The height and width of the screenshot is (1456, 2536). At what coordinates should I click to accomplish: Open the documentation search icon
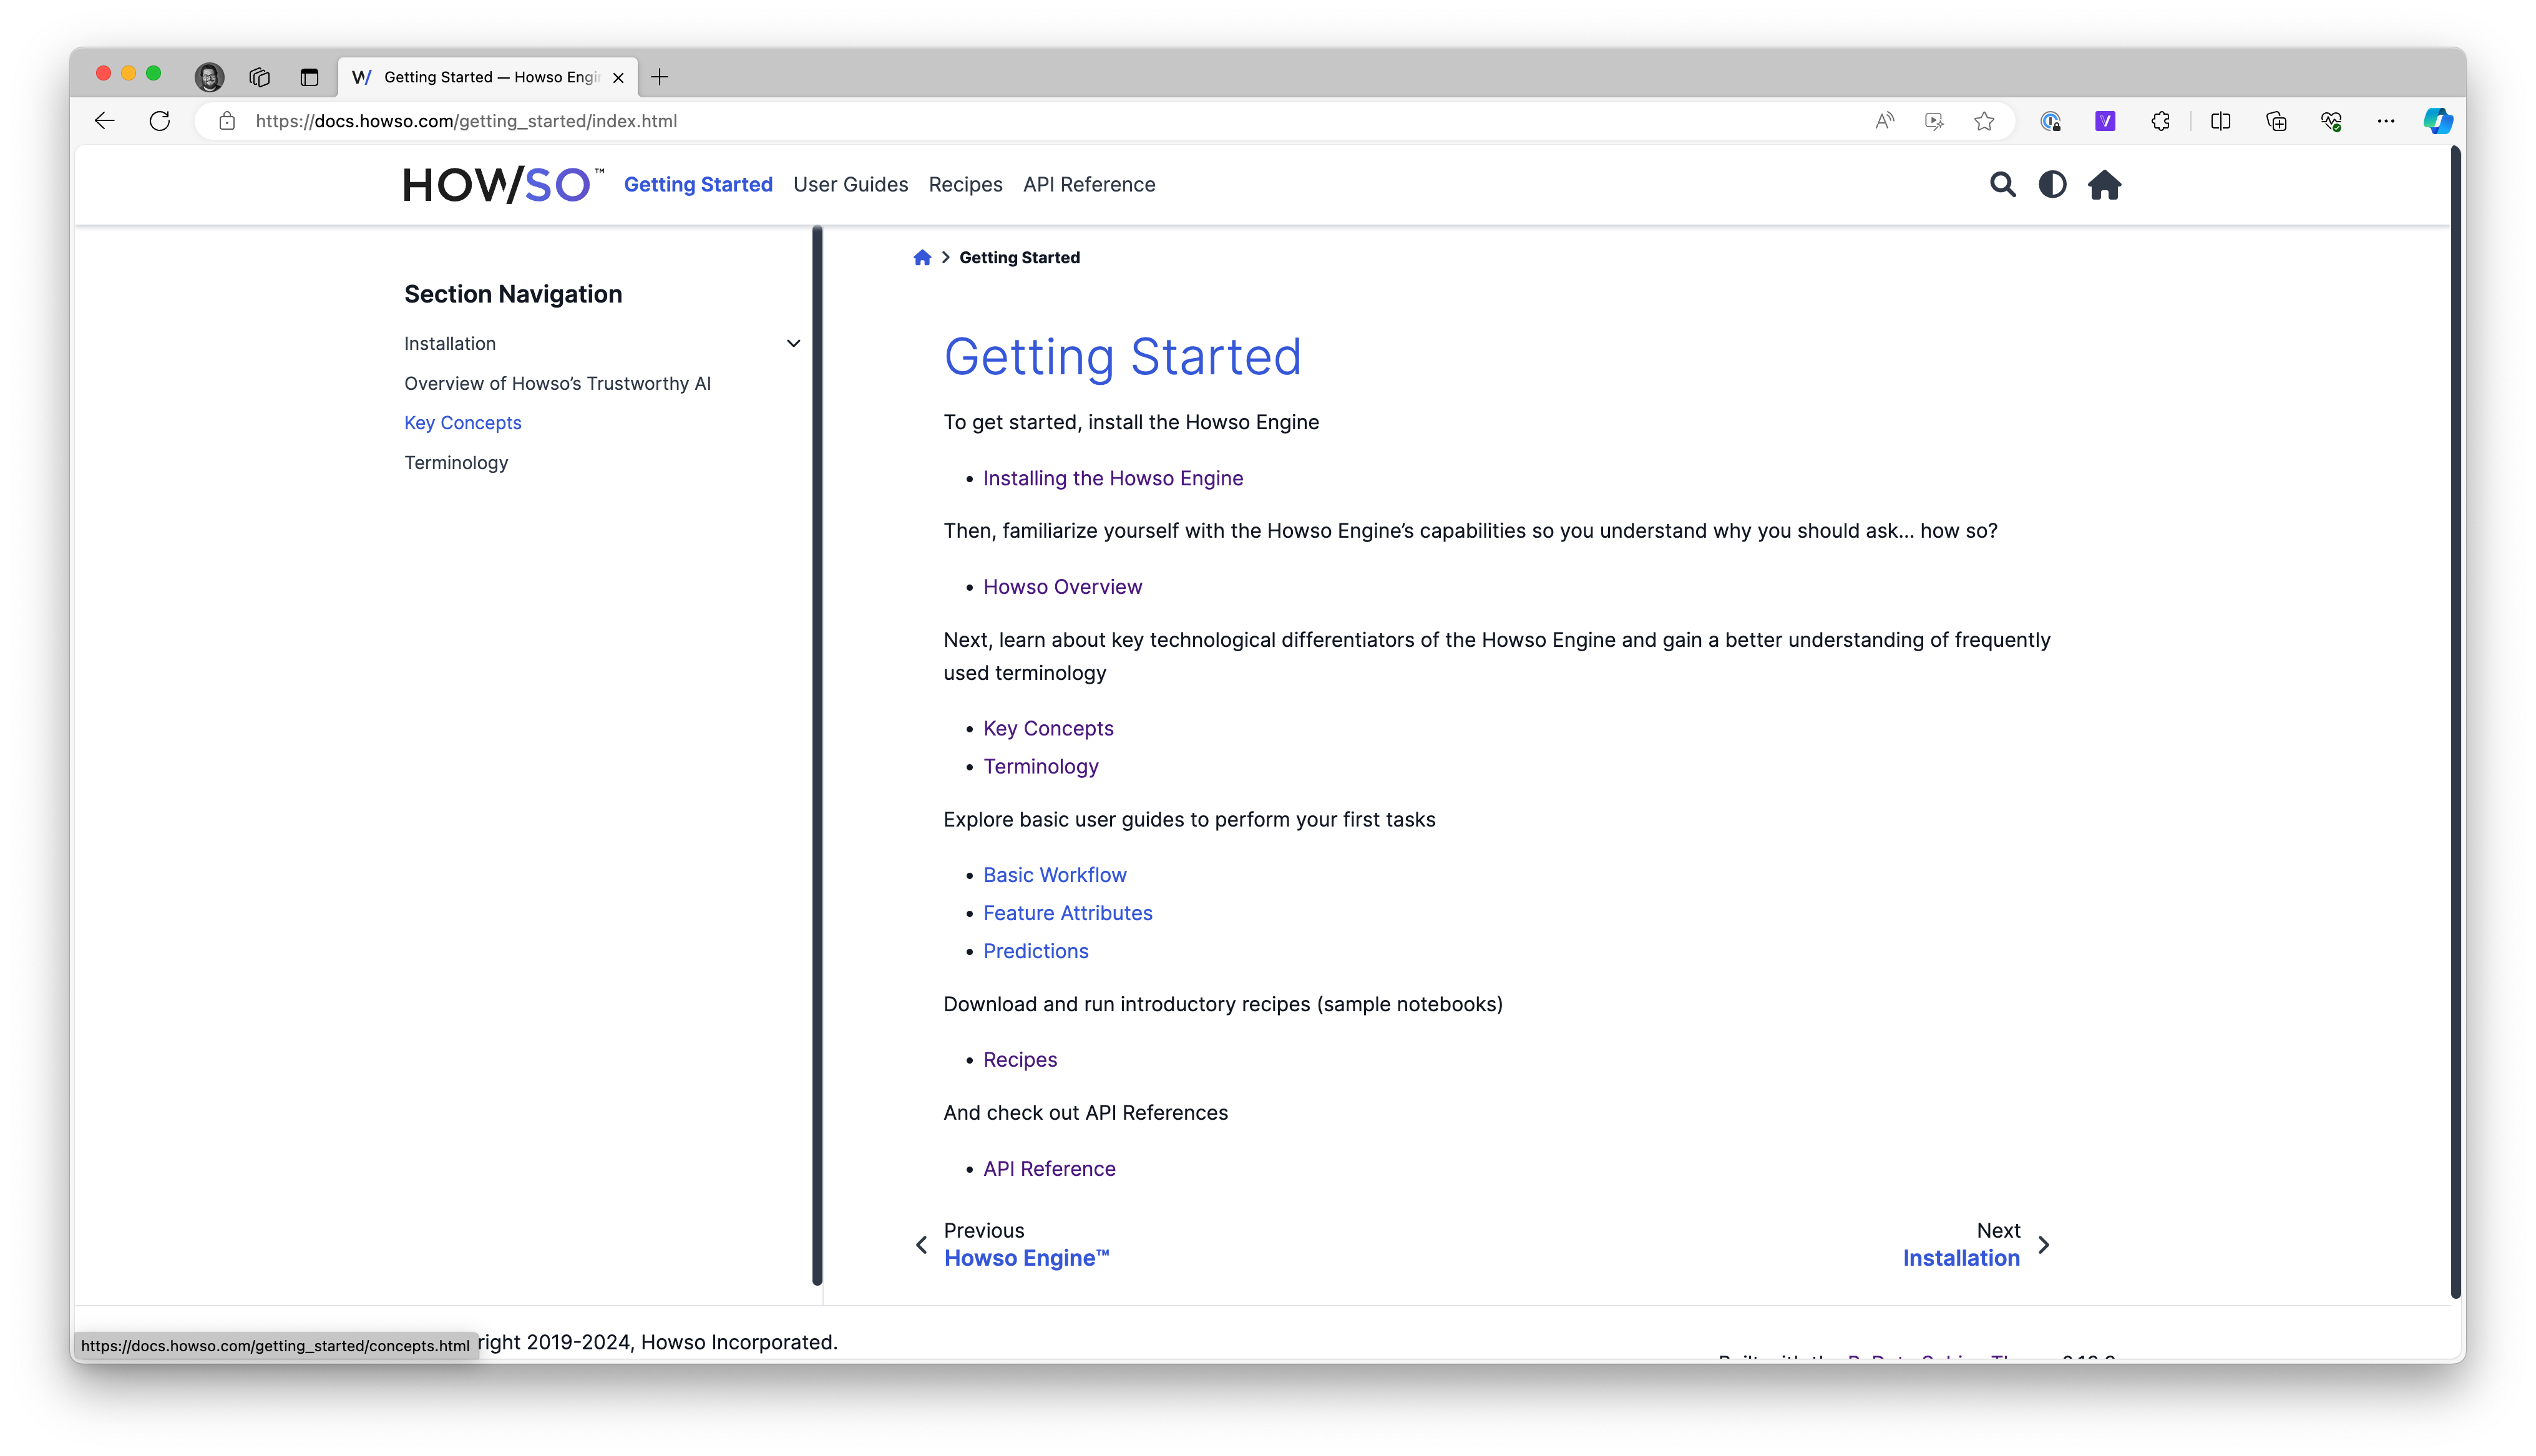click(2002, 185)
